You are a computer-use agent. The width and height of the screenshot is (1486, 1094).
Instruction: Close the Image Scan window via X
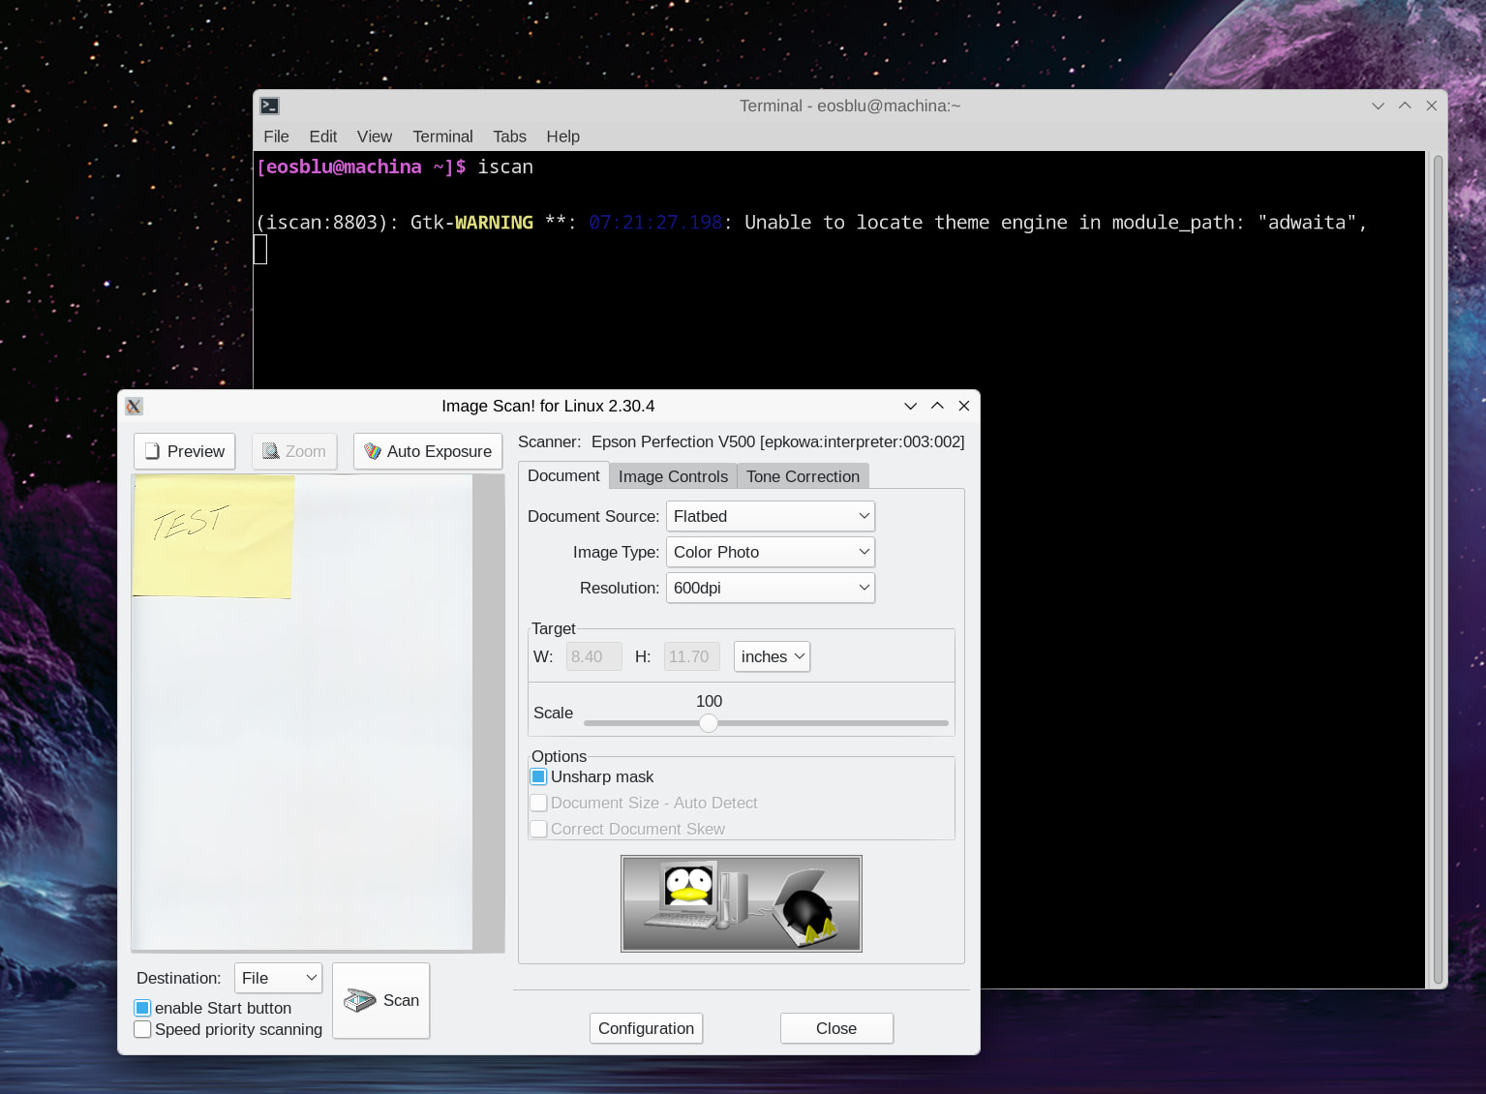coord(964,406)
